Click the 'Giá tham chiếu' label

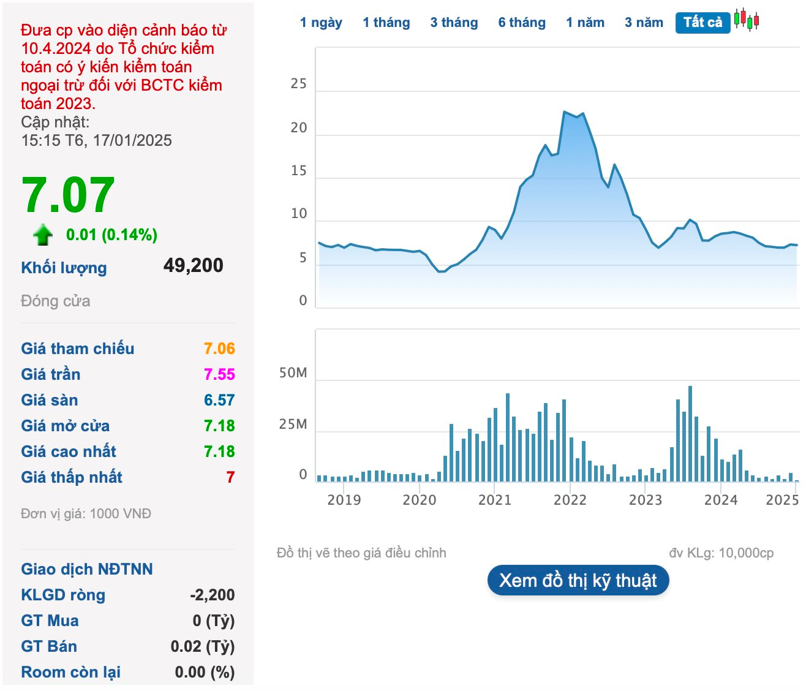78,349
